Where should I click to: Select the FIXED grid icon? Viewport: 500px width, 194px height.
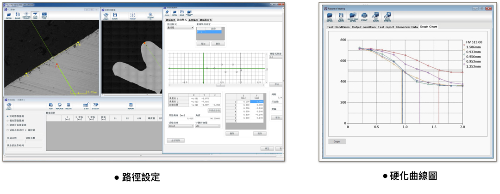(x=132, y=16)
